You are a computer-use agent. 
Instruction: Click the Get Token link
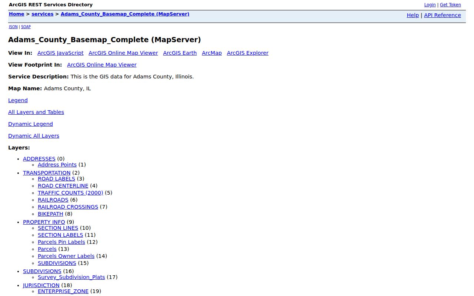click(450, 5)
